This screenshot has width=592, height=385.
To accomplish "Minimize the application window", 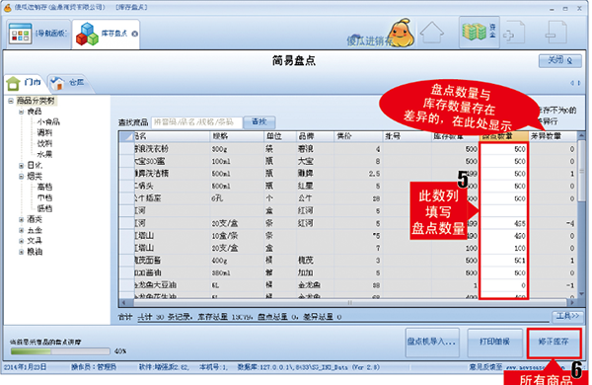I will pyautogui.click(x=553, y=8).
